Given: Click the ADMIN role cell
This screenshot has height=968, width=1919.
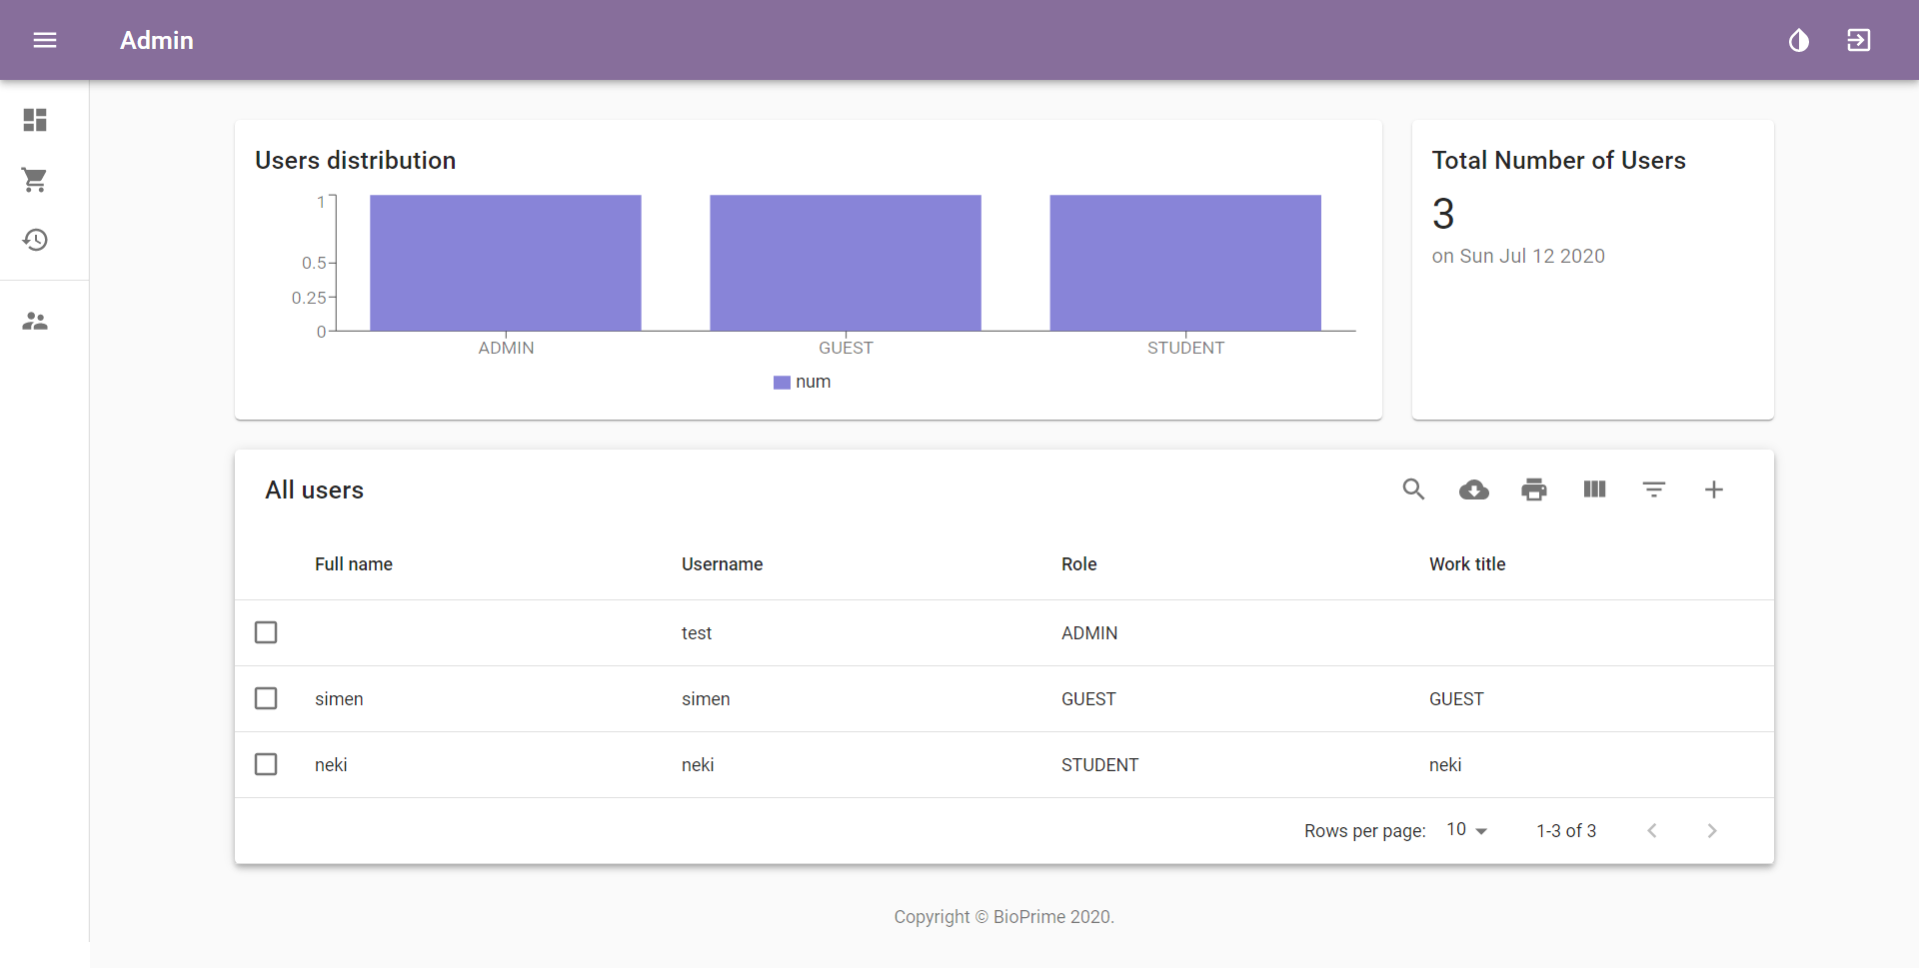Looking at the screenshot, I should point(1089,633).
